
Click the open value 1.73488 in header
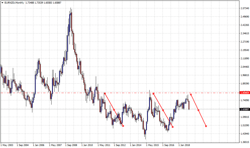click(30, 3)
